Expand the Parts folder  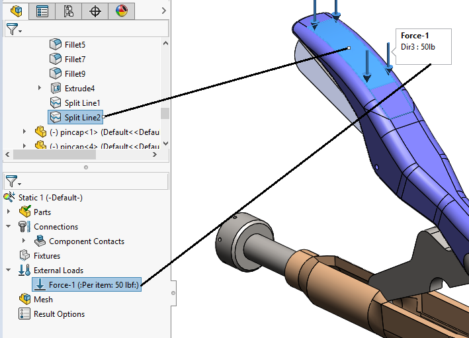pos(9,212)
